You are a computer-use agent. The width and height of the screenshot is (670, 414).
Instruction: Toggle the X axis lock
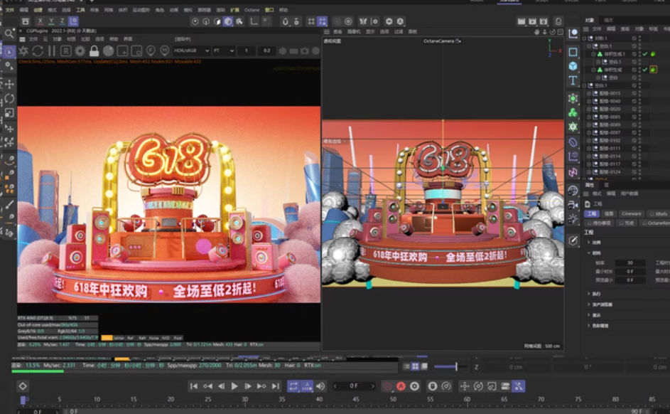point(41,22)
